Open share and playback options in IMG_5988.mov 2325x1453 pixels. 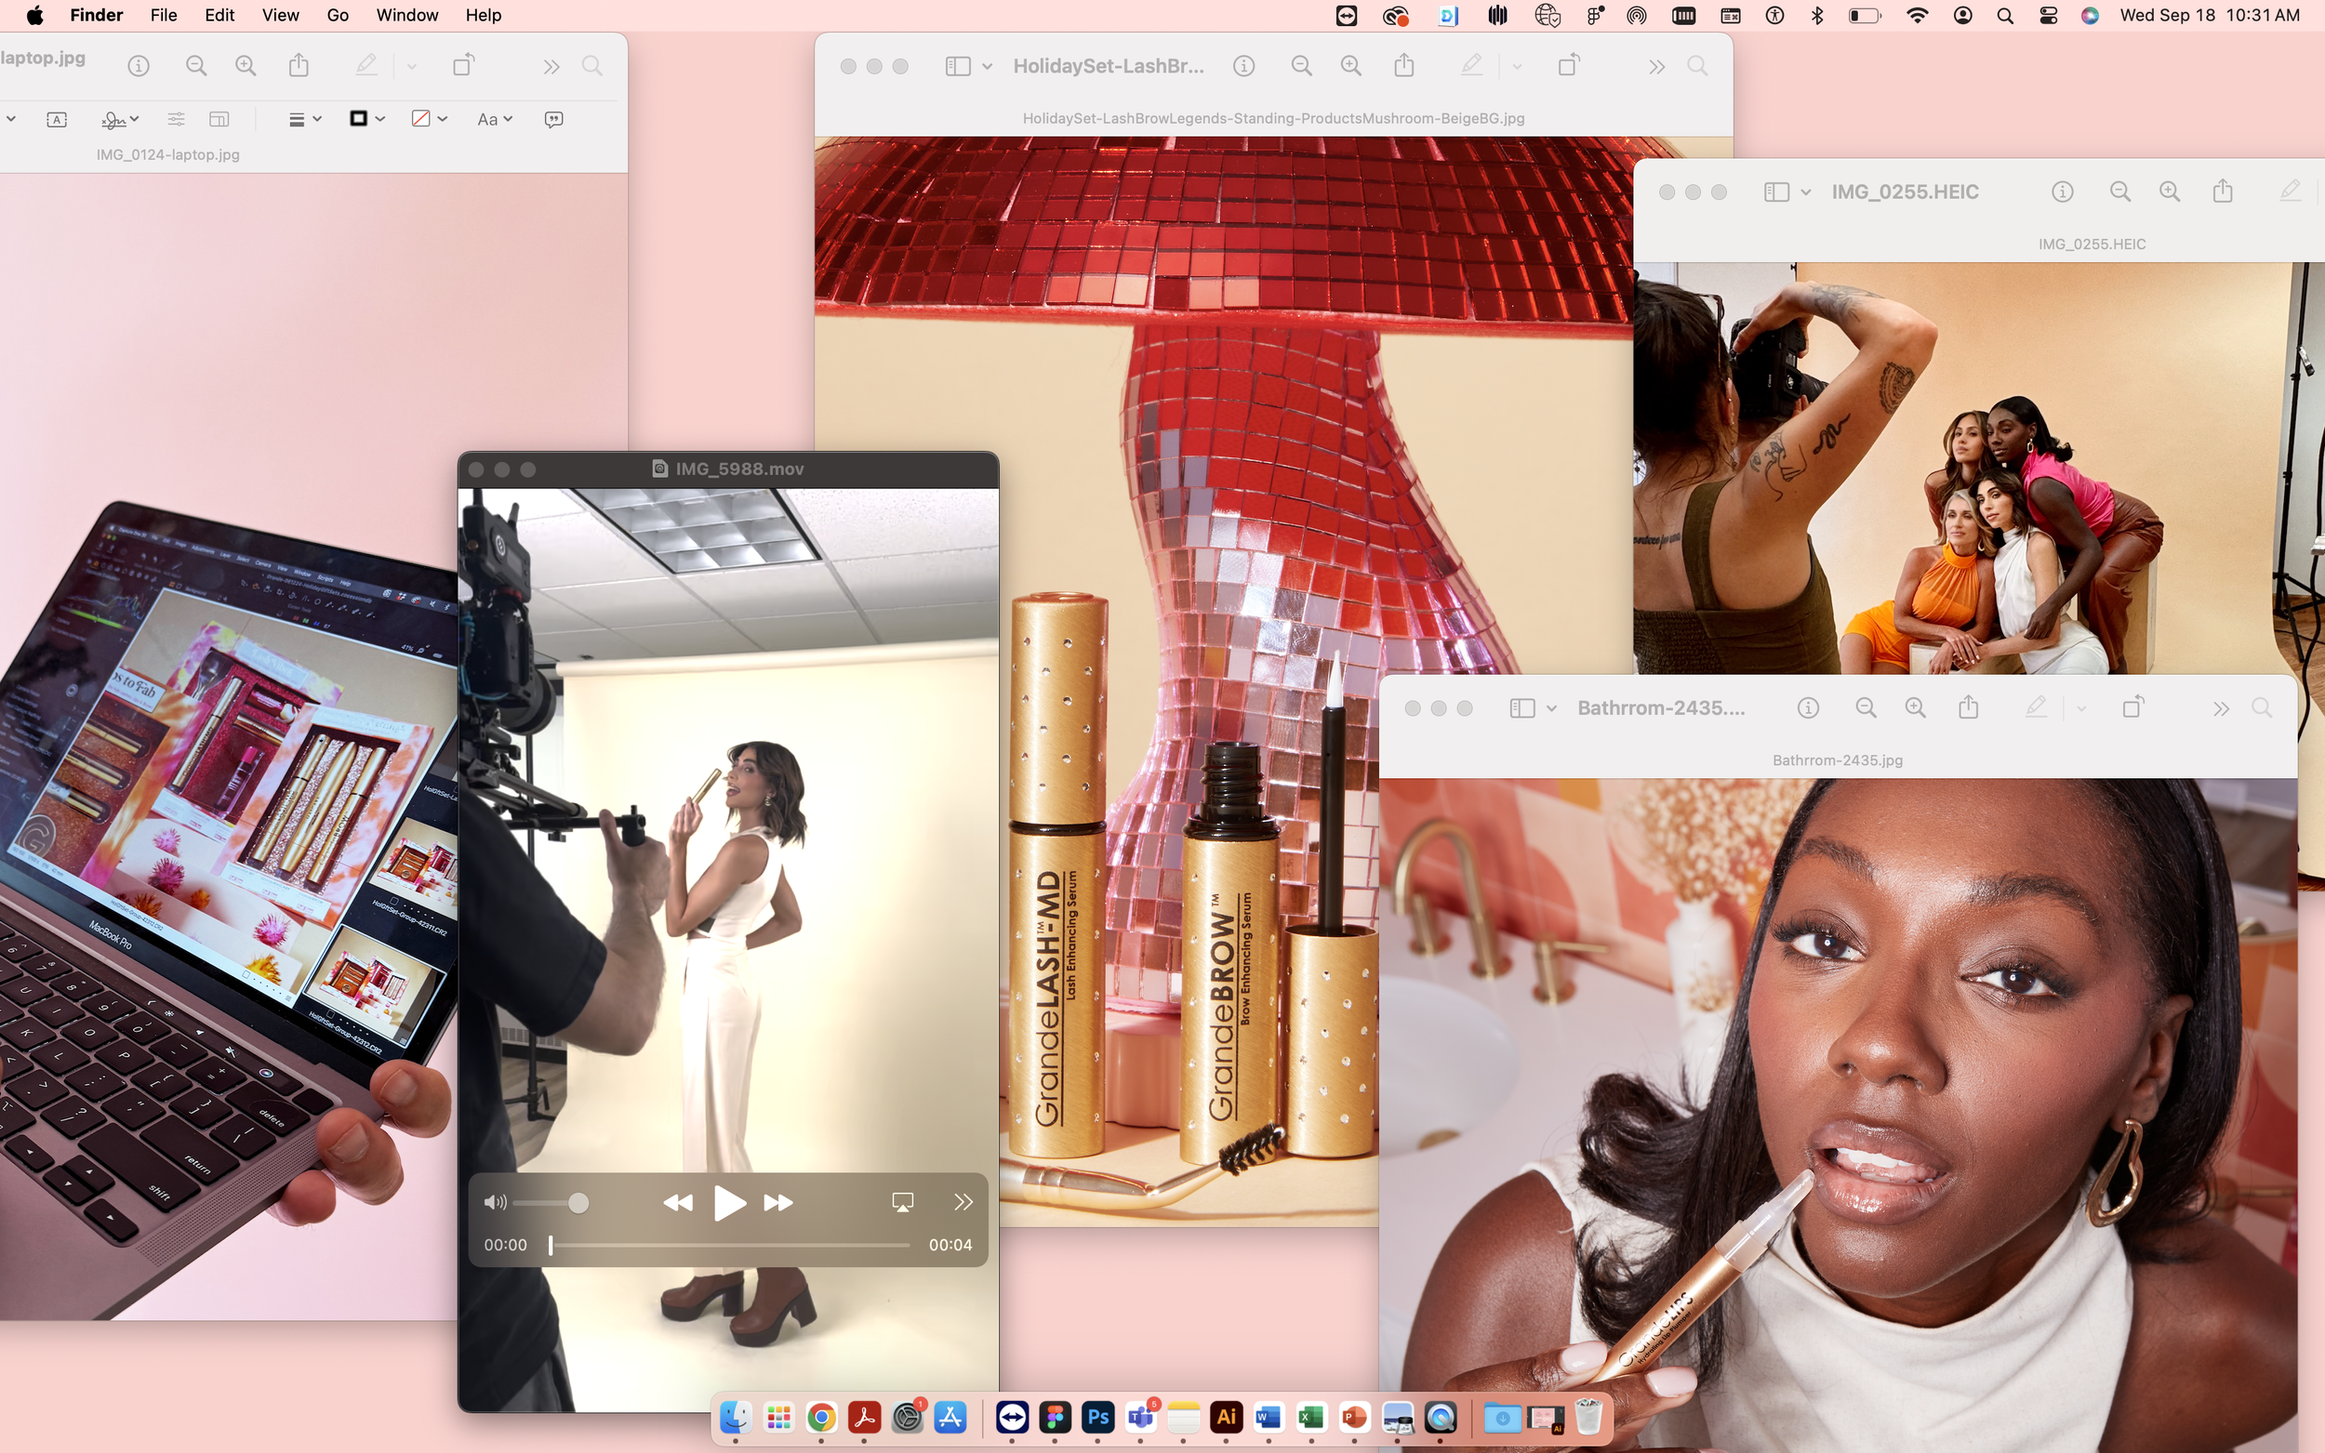click(963, 1203)
